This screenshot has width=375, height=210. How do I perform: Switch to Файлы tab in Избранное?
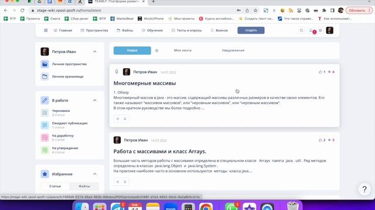[x=84, y=186]
